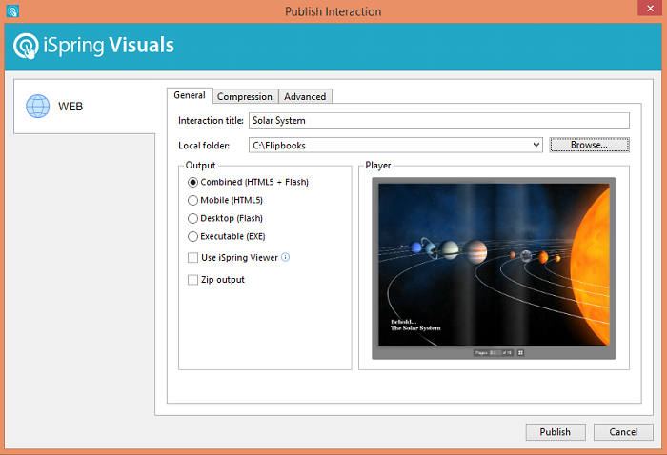Screen dimensions: 667x455
Task: Open the Compression tab
Action: point(245,96)
